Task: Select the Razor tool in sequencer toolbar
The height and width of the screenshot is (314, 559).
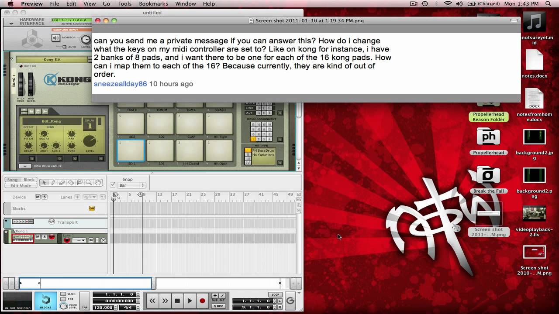Action: tap(71, 182)
